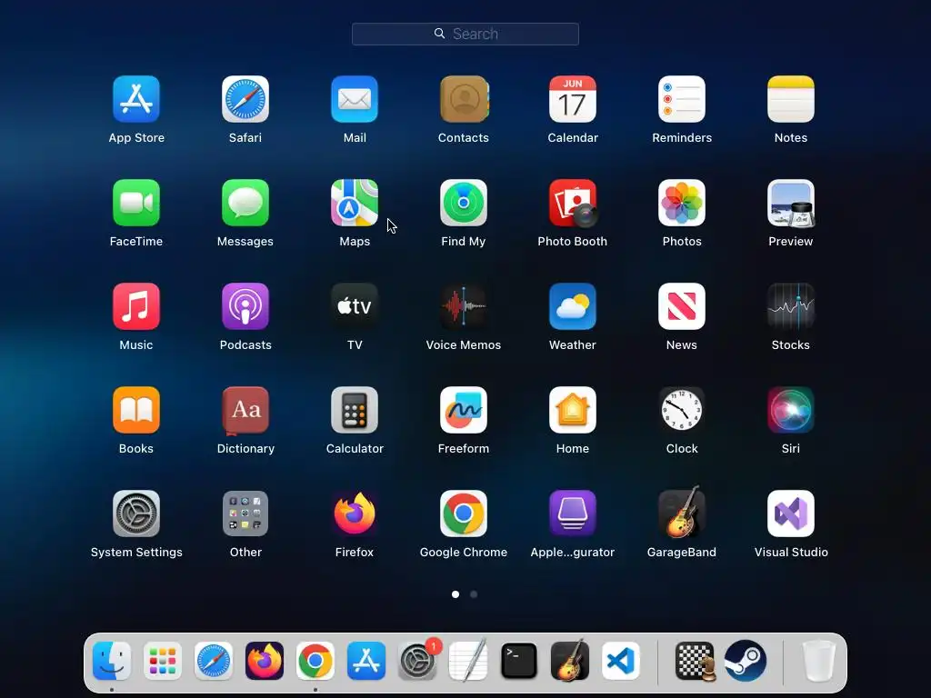This screenshot has height=698, width=931.
Task: Open Steam from the Dock
Action: click(746, 661)
